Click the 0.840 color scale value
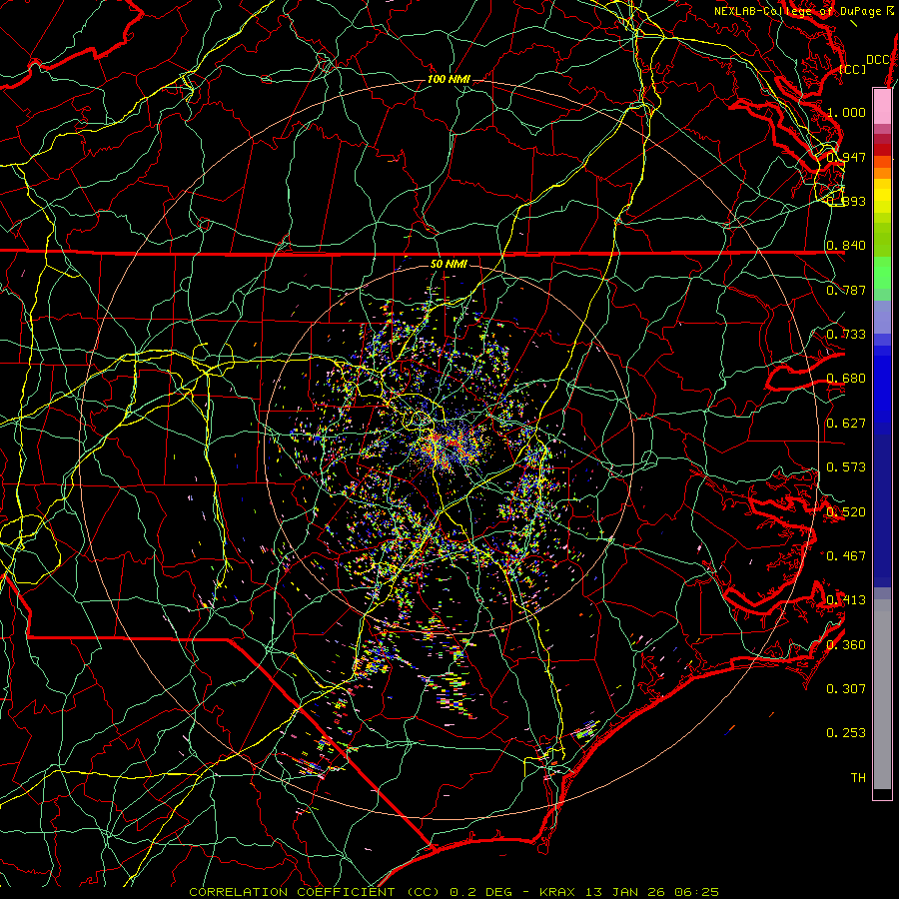The image size is (899, 899). pyautogui.click(x=846, y=245)
